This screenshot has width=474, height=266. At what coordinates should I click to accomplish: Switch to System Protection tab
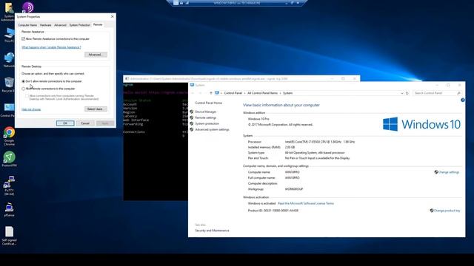pyautogui.click(x=80, y=25)
